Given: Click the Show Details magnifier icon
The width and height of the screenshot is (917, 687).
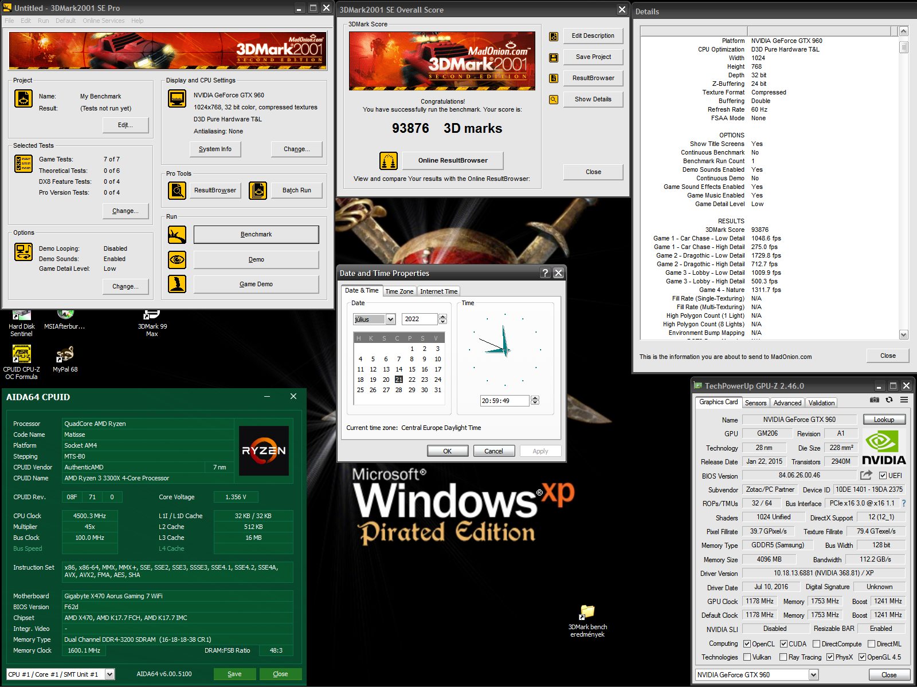Looking at the screenshot, I should click(x=554, y=100).
